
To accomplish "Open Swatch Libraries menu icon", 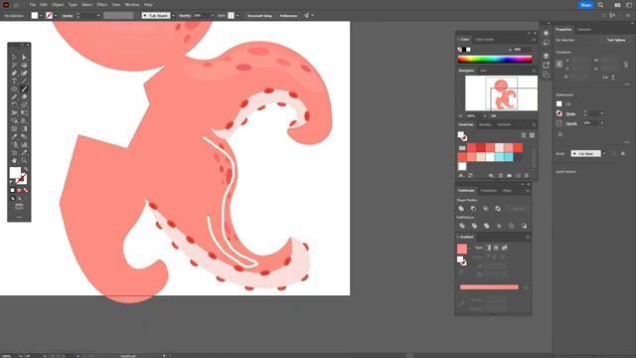I will tap(461, 176).
